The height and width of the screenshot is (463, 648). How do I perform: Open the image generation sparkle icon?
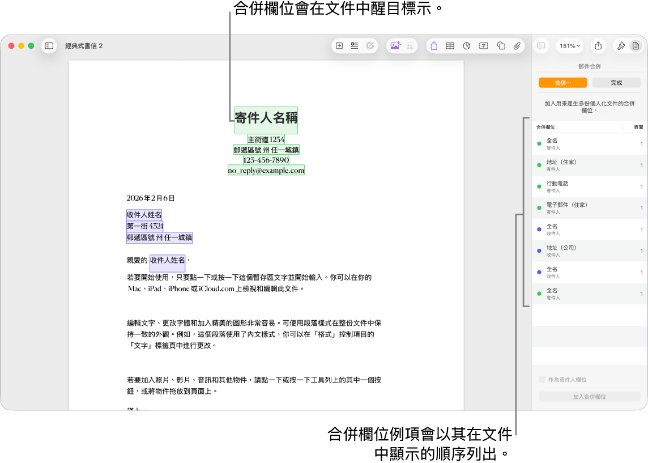point(395,46)
